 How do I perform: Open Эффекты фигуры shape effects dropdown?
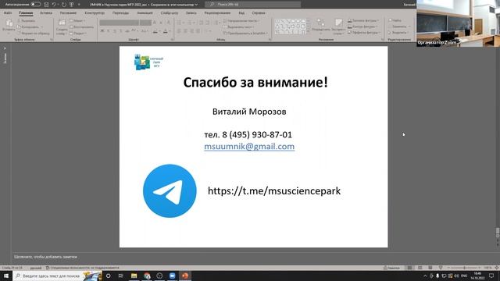[363, 33]
